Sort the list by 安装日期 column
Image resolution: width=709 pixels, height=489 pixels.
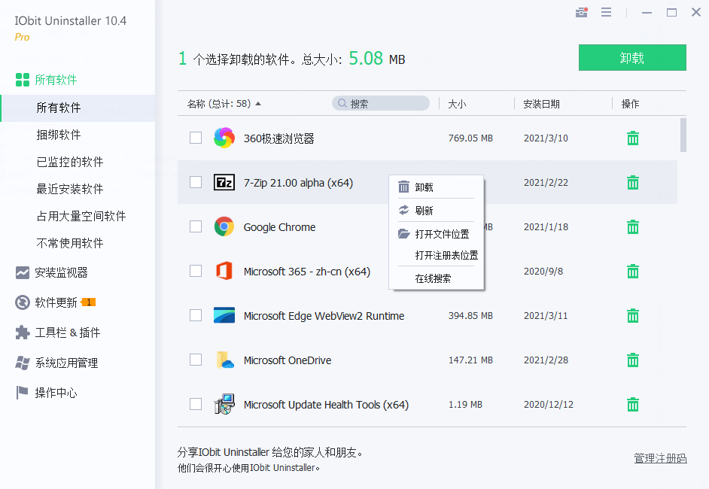click(x=542, y=103)
